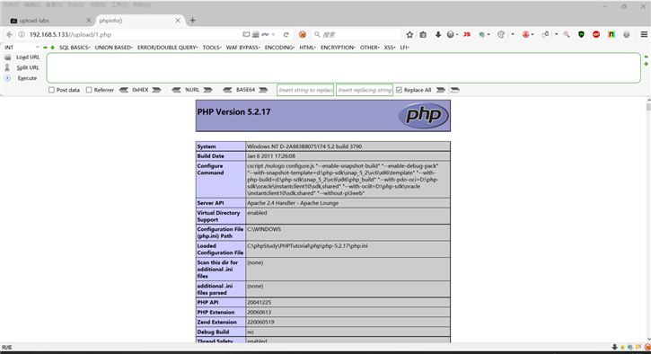
Task: Click the green minus in the HackBar toolbar
Action: coord(45,48)
